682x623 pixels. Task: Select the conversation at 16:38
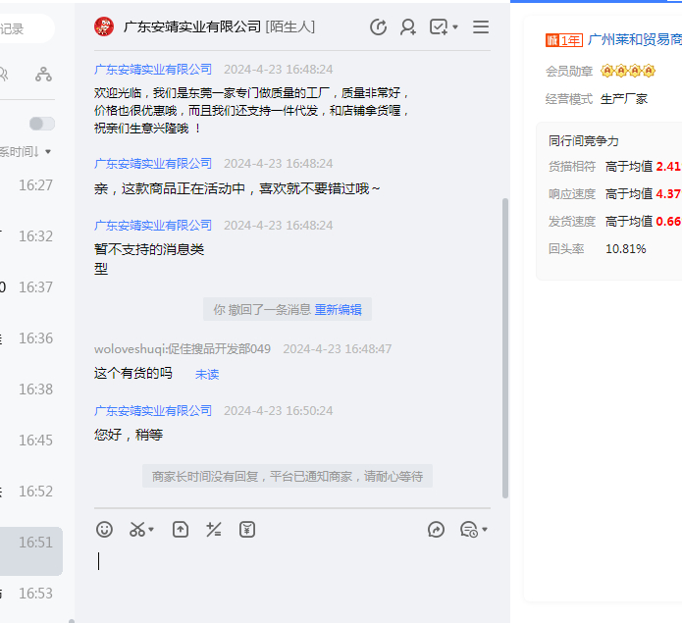tap(30, 389)
